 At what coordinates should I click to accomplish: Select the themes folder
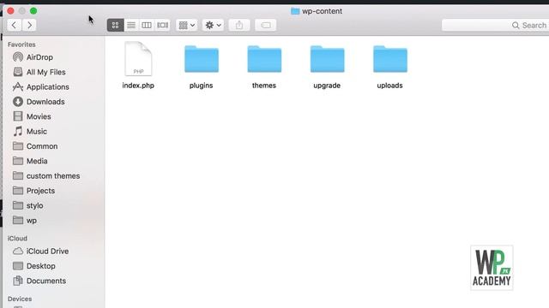[x=264, y=59]
